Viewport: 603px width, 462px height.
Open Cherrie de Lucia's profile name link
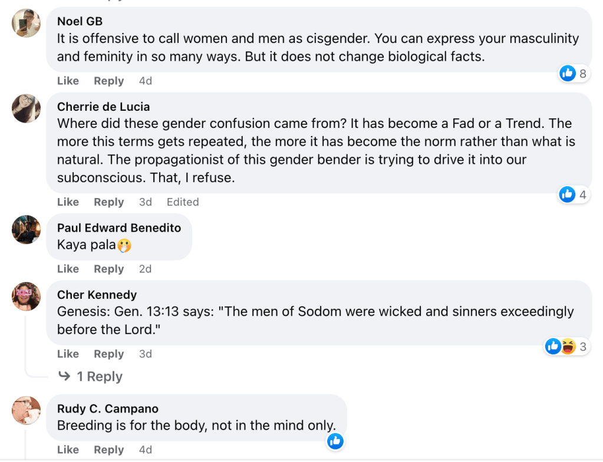pyautogui.click(x=103, y=107)
